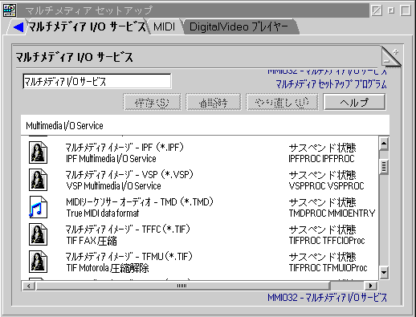
Task: Open the title bar system menu icon
Action: [10, 10]
